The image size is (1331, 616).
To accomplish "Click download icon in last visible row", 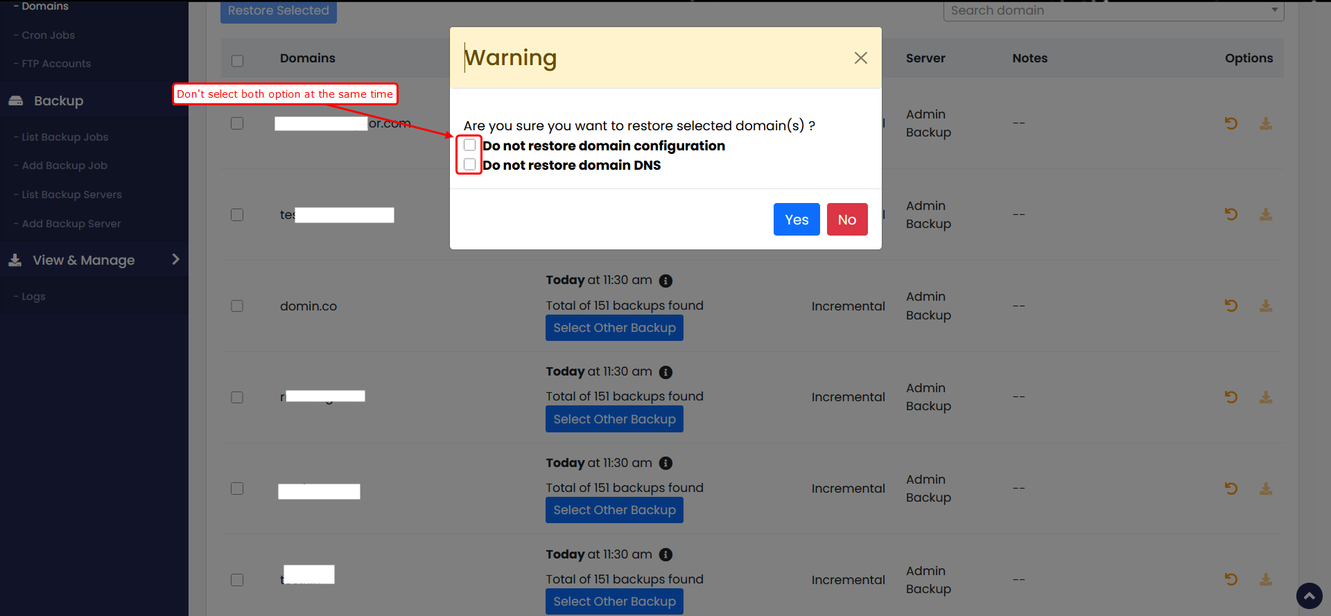I will (x=1265, y=579).
